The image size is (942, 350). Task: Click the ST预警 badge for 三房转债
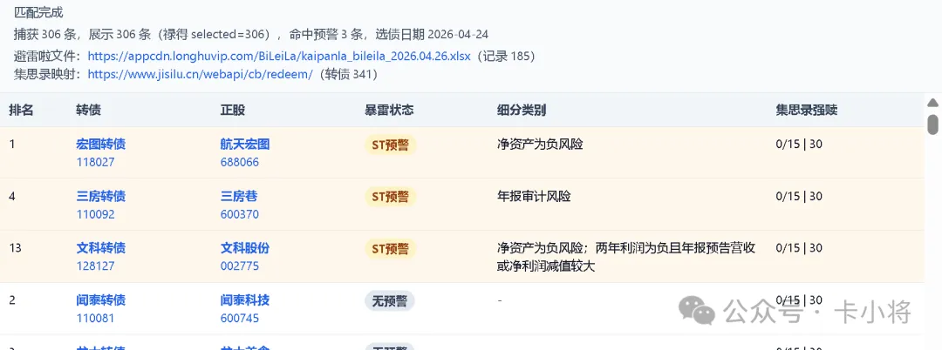click(x=391, y=197)
